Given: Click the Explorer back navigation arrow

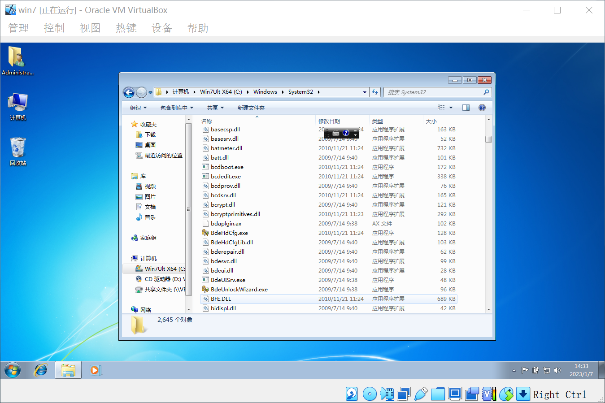Looking at the screenshot, I should [x=129, y=92].
